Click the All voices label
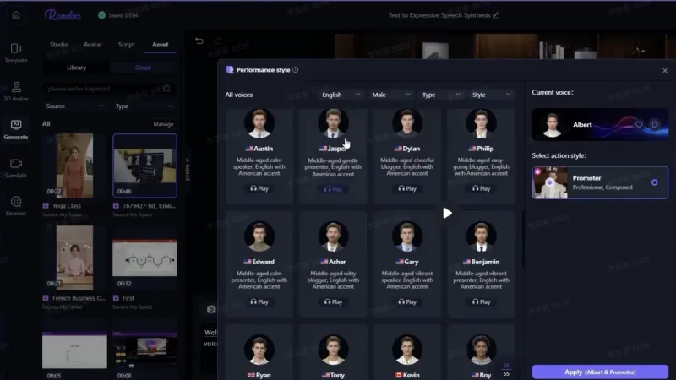Screen dimensions: 676x380 point(239,95)
